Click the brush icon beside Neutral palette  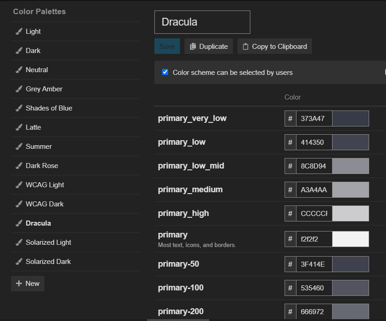point(19,69)
